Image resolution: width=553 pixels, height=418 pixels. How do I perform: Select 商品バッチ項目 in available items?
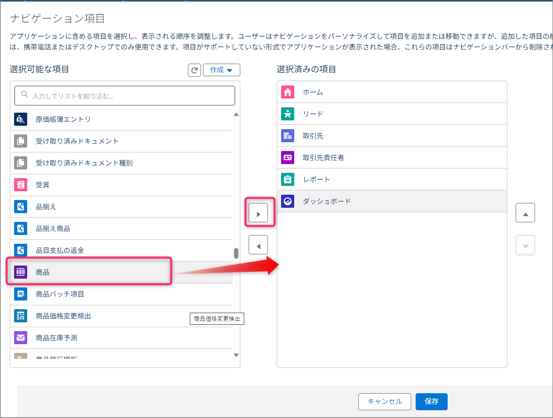point(60,294)
